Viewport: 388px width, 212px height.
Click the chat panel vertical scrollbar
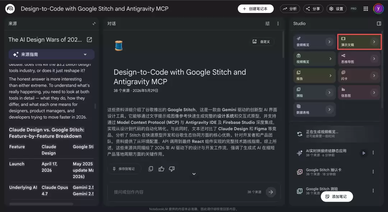(283, 45)
